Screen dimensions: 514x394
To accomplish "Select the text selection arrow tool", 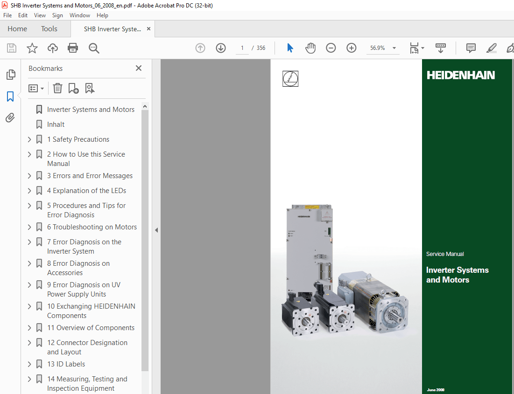I will click(290, 48).
